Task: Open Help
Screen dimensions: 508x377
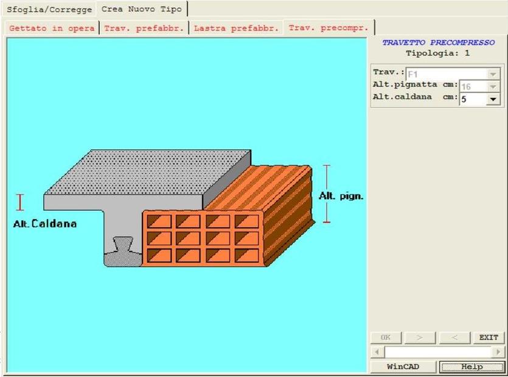Action: (471, 367)
